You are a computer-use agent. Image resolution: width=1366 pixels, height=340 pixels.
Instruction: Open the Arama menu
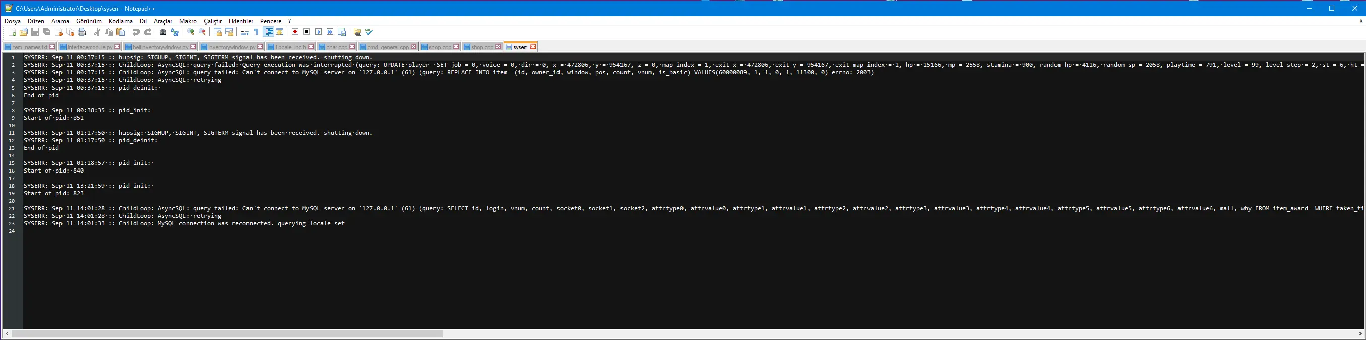60,21
